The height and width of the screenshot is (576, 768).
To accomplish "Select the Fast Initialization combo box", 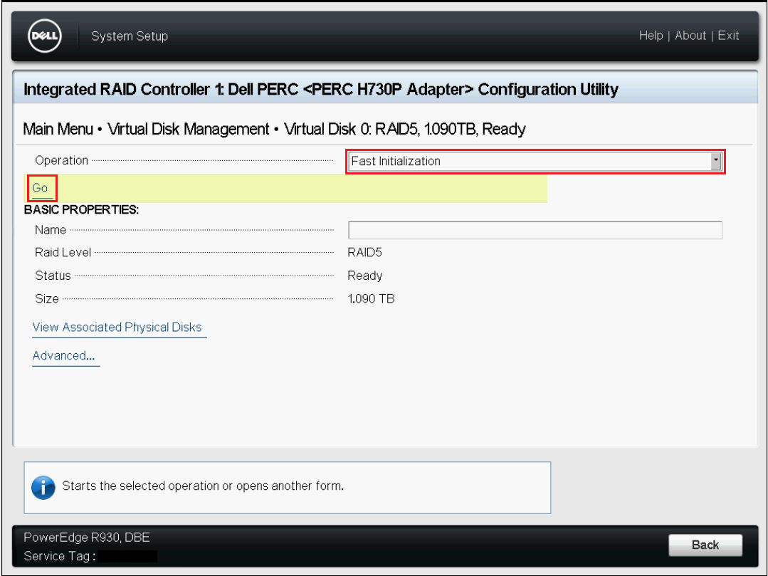I will (535, 161).
